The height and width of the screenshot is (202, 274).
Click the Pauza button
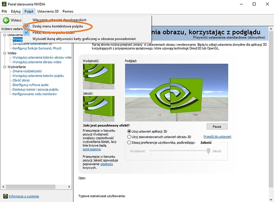[x=217, y=126]
